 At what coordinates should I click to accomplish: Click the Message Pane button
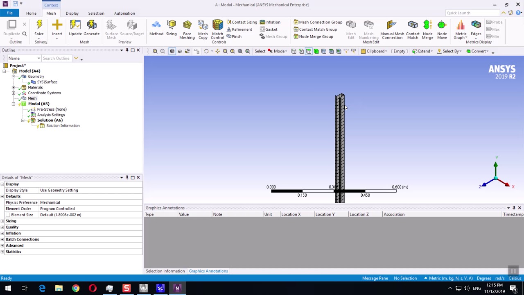pyautogui.click(x=375, y=278)
